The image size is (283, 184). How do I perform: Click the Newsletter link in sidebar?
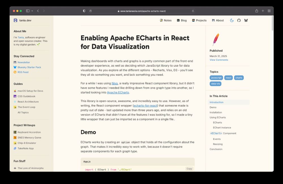pos(24,62)
